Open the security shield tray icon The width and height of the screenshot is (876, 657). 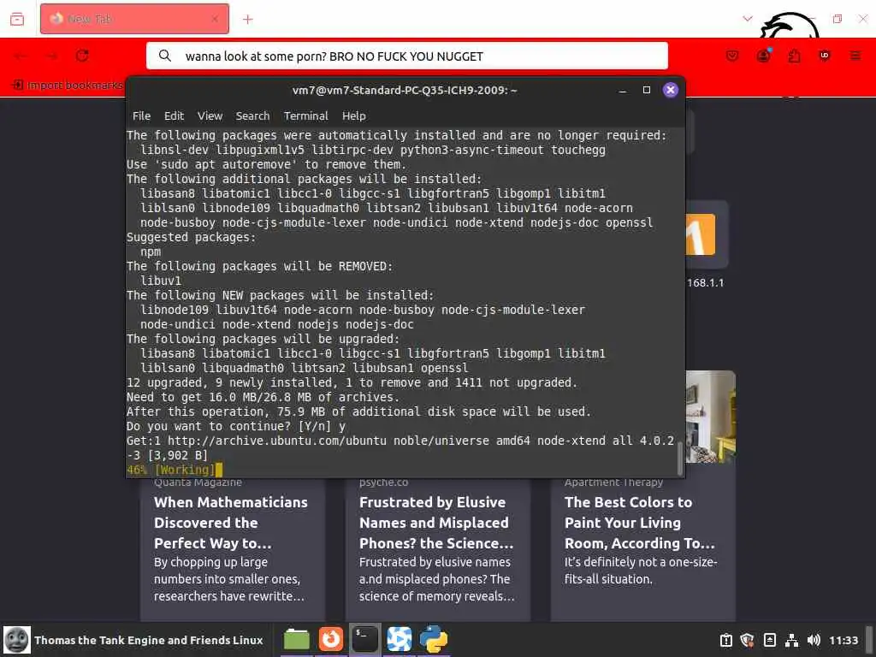[x=747, y=640]
